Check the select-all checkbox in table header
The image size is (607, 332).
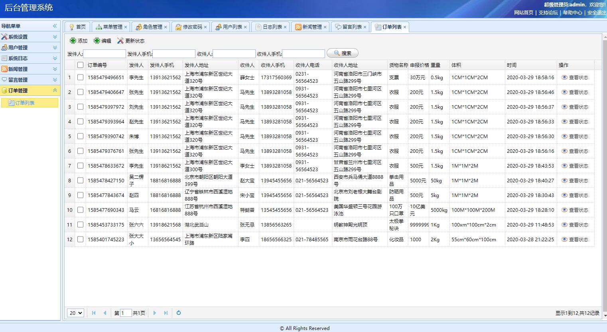pyautogui.click(x=81, y=64)
